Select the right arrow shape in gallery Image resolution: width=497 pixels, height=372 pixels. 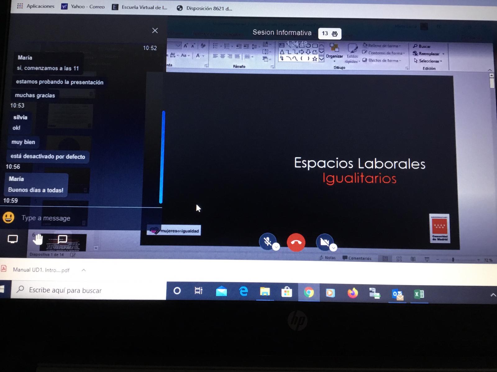(x=301, y=52)
